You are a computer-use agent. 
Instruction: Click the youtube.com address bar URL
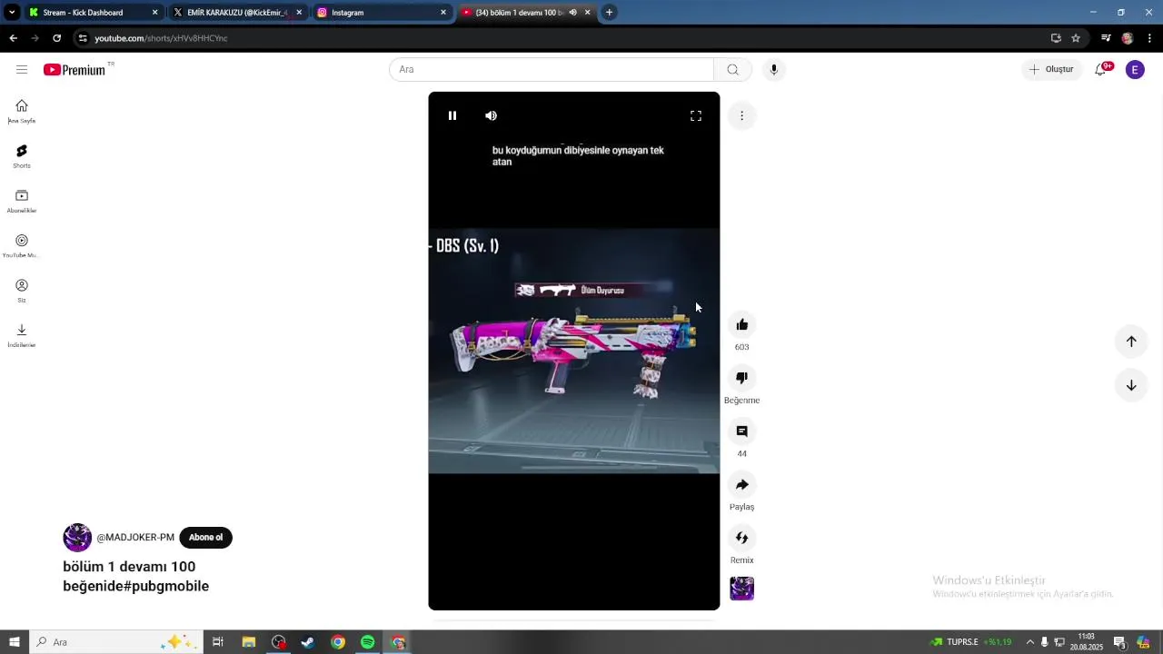[x=161, y=38]
